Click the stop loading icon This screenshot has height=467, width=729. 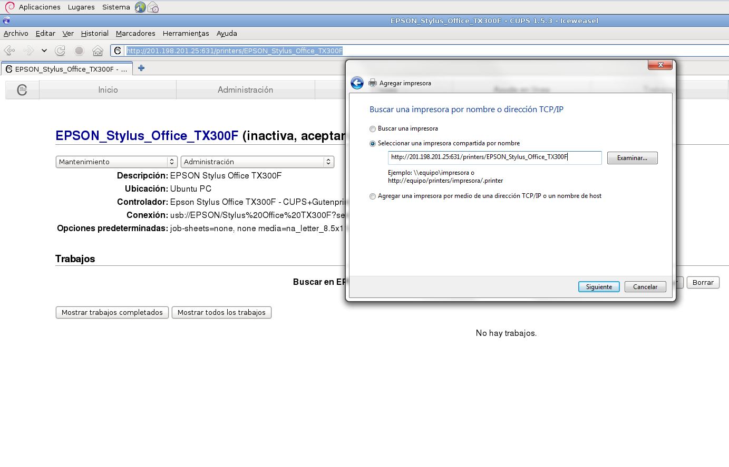pos(79,51)
